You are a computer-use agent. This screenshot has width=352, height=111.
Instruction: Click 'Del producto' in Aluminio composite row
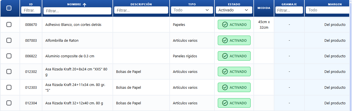(x=335, y=56)
